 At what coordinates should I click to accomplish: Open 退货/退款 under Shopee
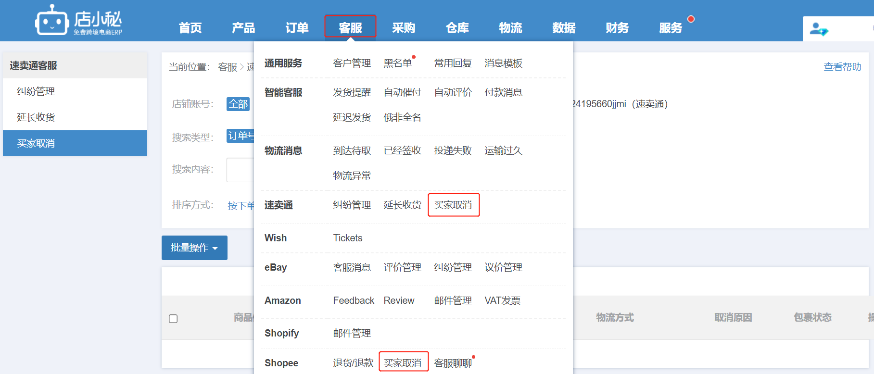353,363
